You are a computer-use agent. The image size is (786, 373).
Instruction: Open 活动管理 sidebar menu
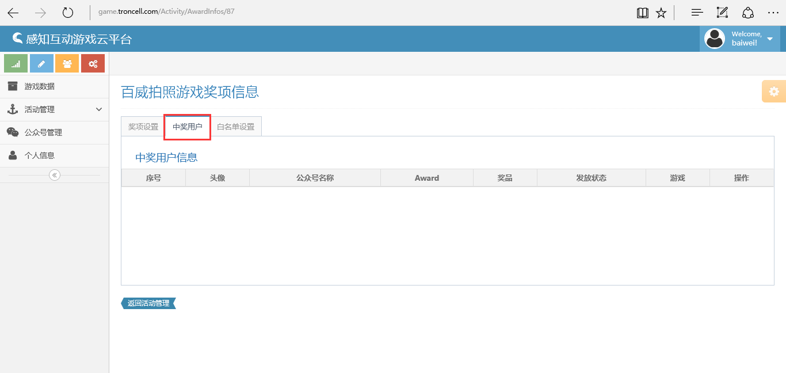pos(55,109)
